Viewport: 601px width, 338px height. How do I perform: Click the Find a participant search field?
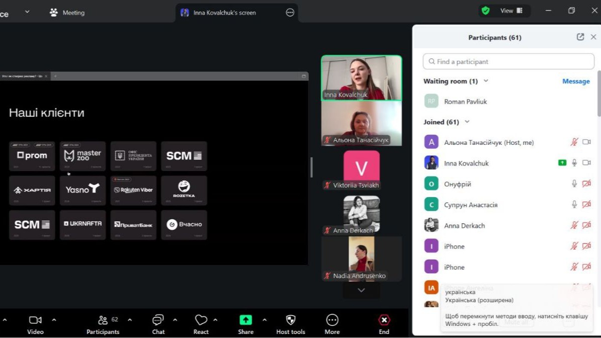[508, 61]
